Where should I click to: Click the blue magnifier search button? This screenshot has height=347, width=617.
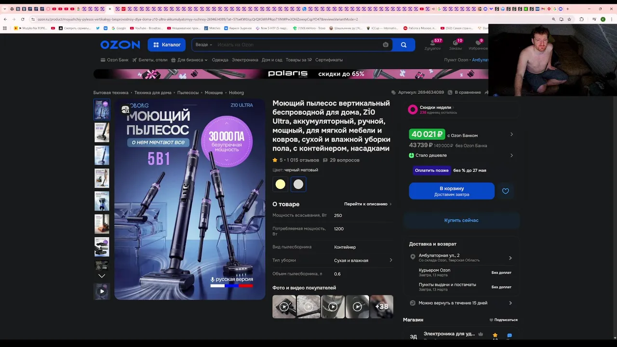[x=403, y=45]
